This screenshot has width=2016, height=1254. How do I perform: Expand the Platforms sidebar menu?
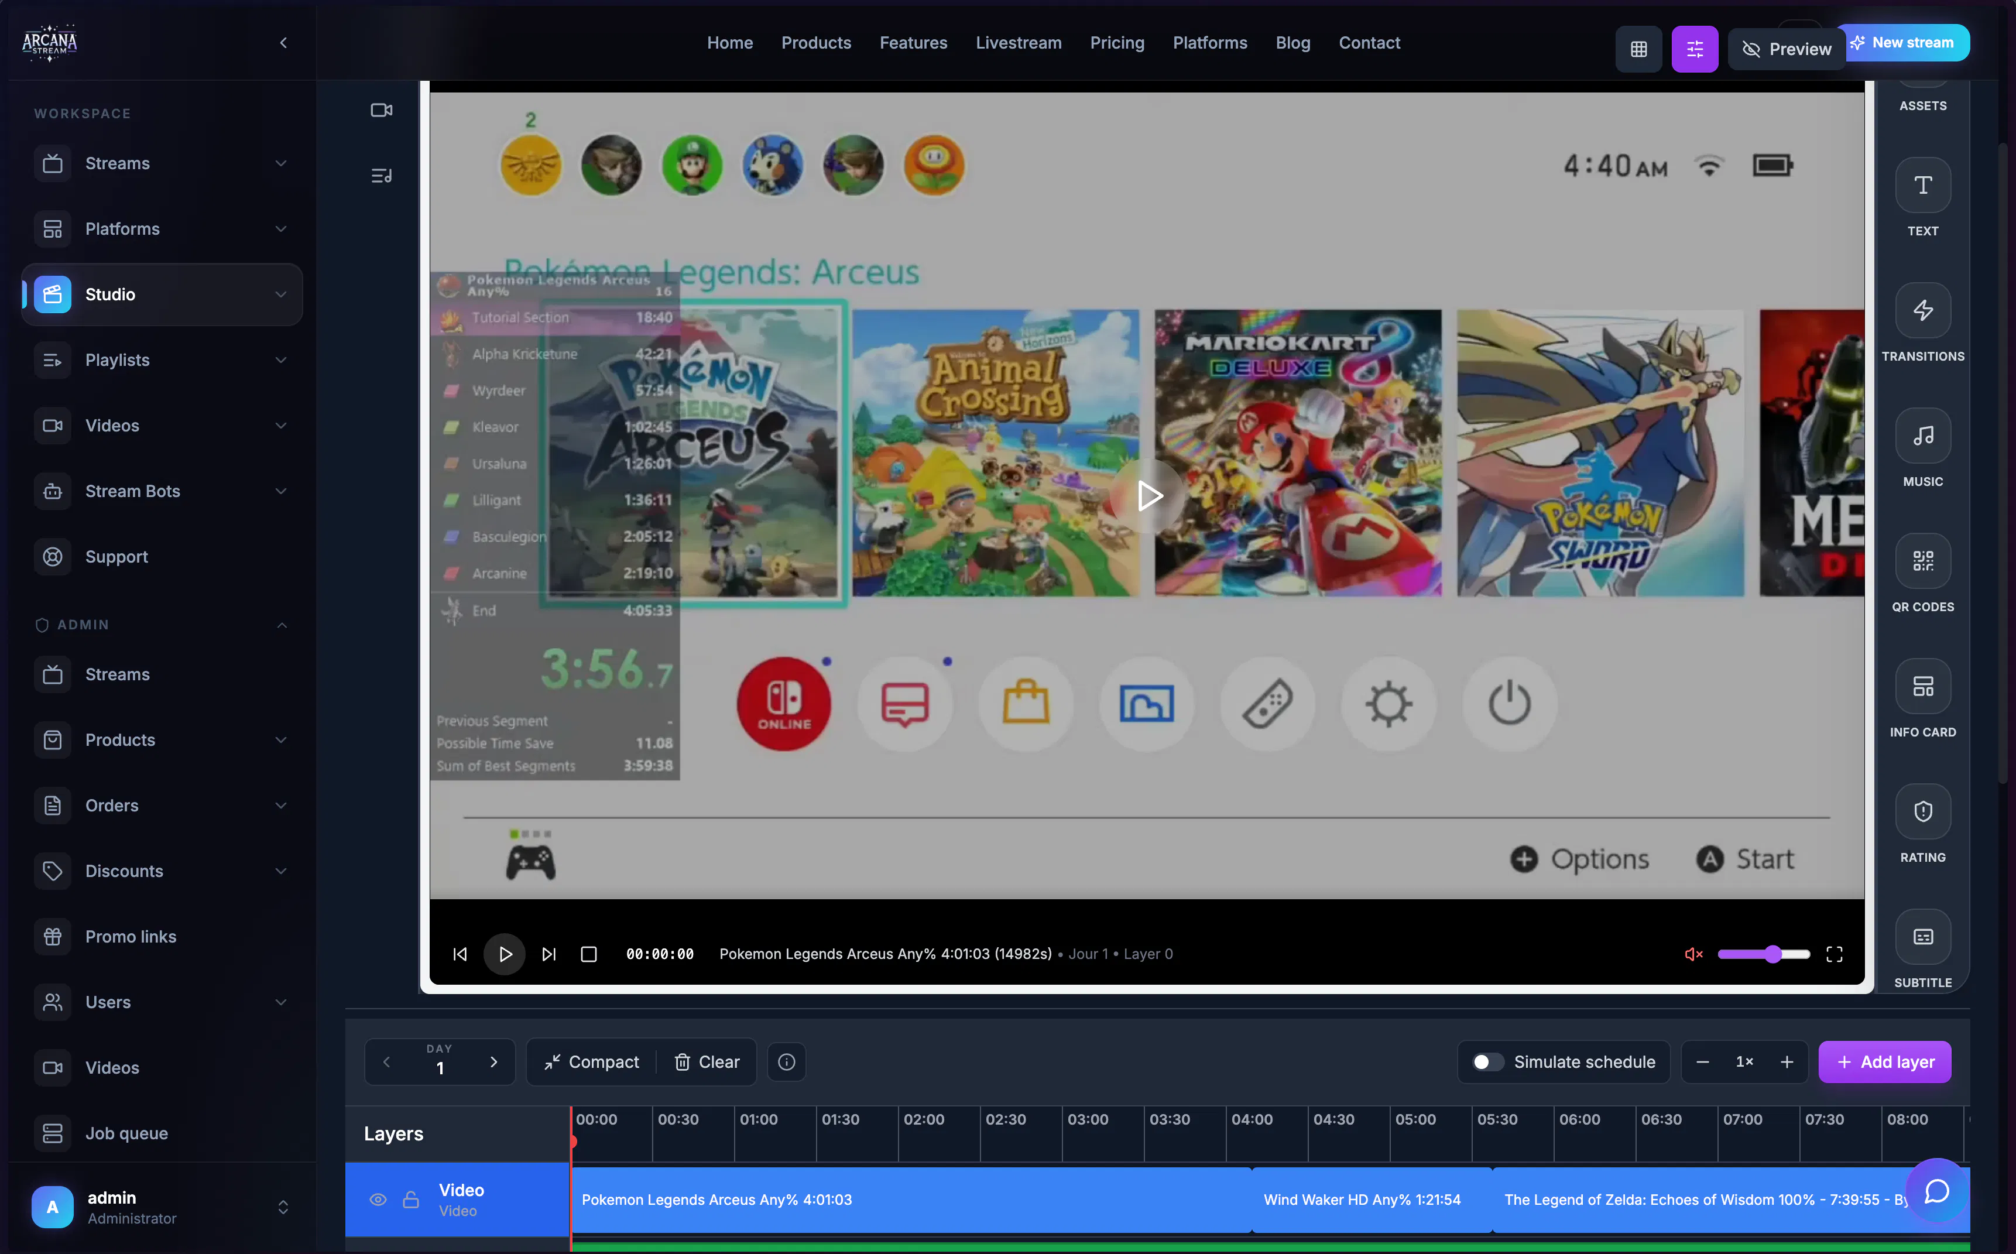coord(281,229)
